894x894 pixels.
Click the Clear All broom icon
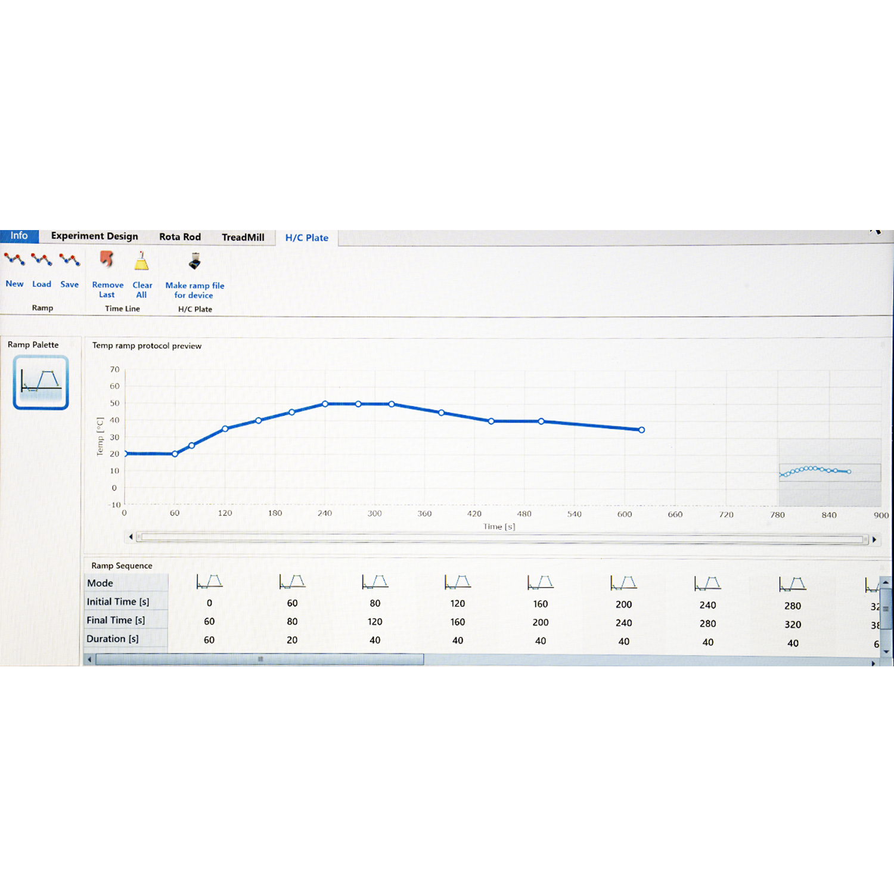tap(142, 262)
